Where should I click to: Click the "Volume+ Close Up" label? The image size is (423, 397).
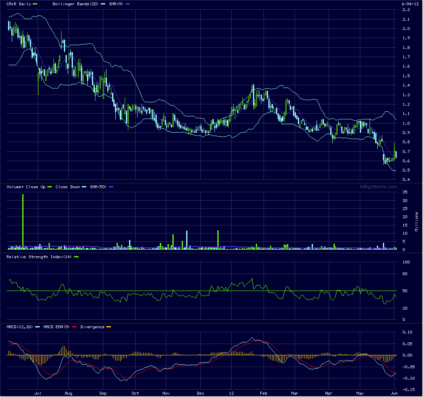click(x=26, y=187)
